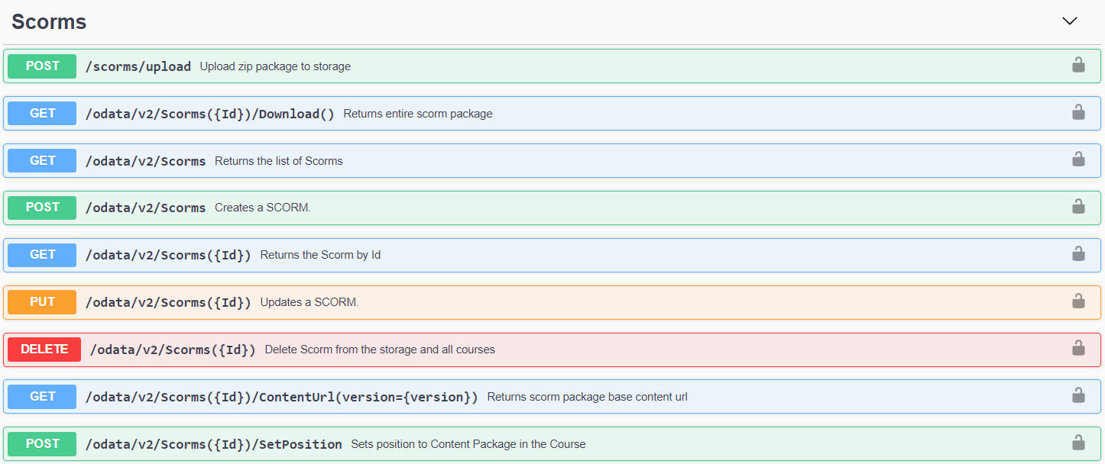Click lock icon for ContentUrl endpoint
This screenshot has width=1105, height=464.
click(x=1078, y=396)
